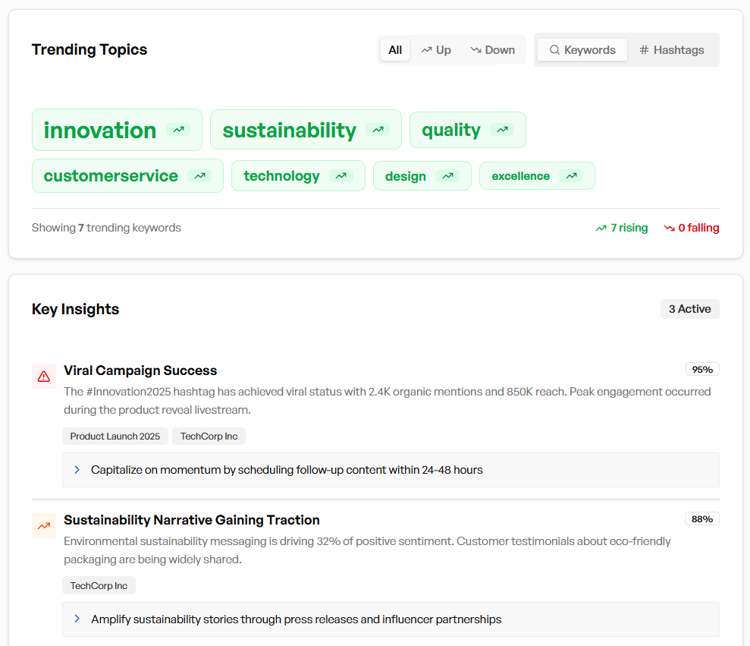Viewport: 750px width, 646px height.
Task: Expand the Capitalize on momentum recommendation
Action: (x=391, y=470)
